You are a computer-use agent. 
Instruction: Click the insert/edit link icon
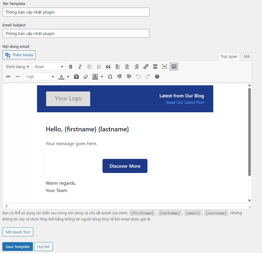tap(146, 67)
